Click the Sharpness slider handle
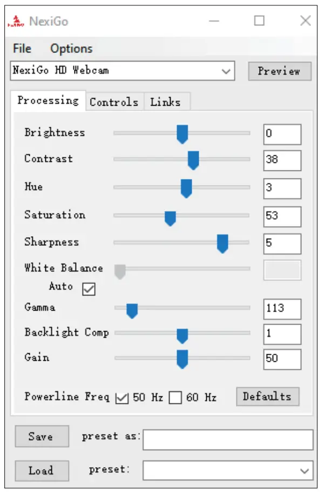325x495 pixels. point(223,244)
